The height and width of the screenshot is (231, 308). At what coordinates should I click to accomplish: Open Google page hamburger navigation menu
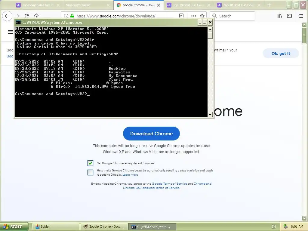point(11,32)
